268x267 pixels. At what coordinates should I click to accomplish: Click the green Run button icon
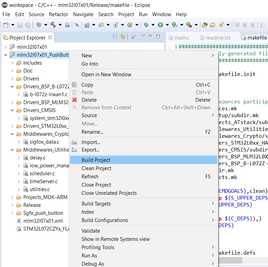(x=160, y=25)
